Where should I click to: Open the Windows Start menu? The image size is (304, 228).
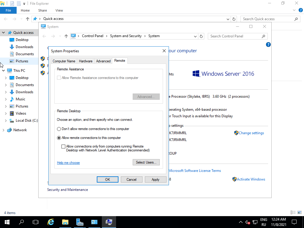point(7,222)
